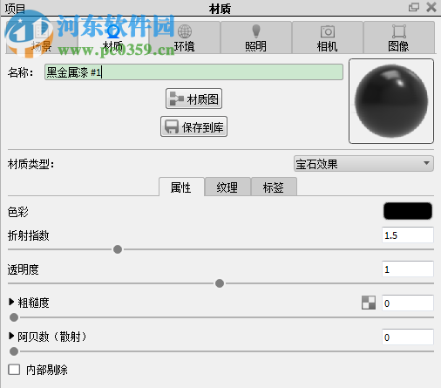Click the 保存到库 save to library button
Screen dimensions: 441x388
point(193,126)
